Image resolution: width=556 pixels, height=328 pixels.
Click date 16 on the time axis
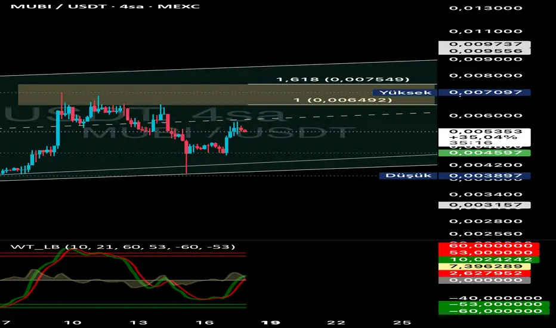[x=205, y=323]
